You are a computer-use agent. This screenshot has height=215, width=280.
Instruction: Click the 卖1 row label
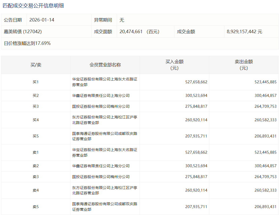click(36, 152)
